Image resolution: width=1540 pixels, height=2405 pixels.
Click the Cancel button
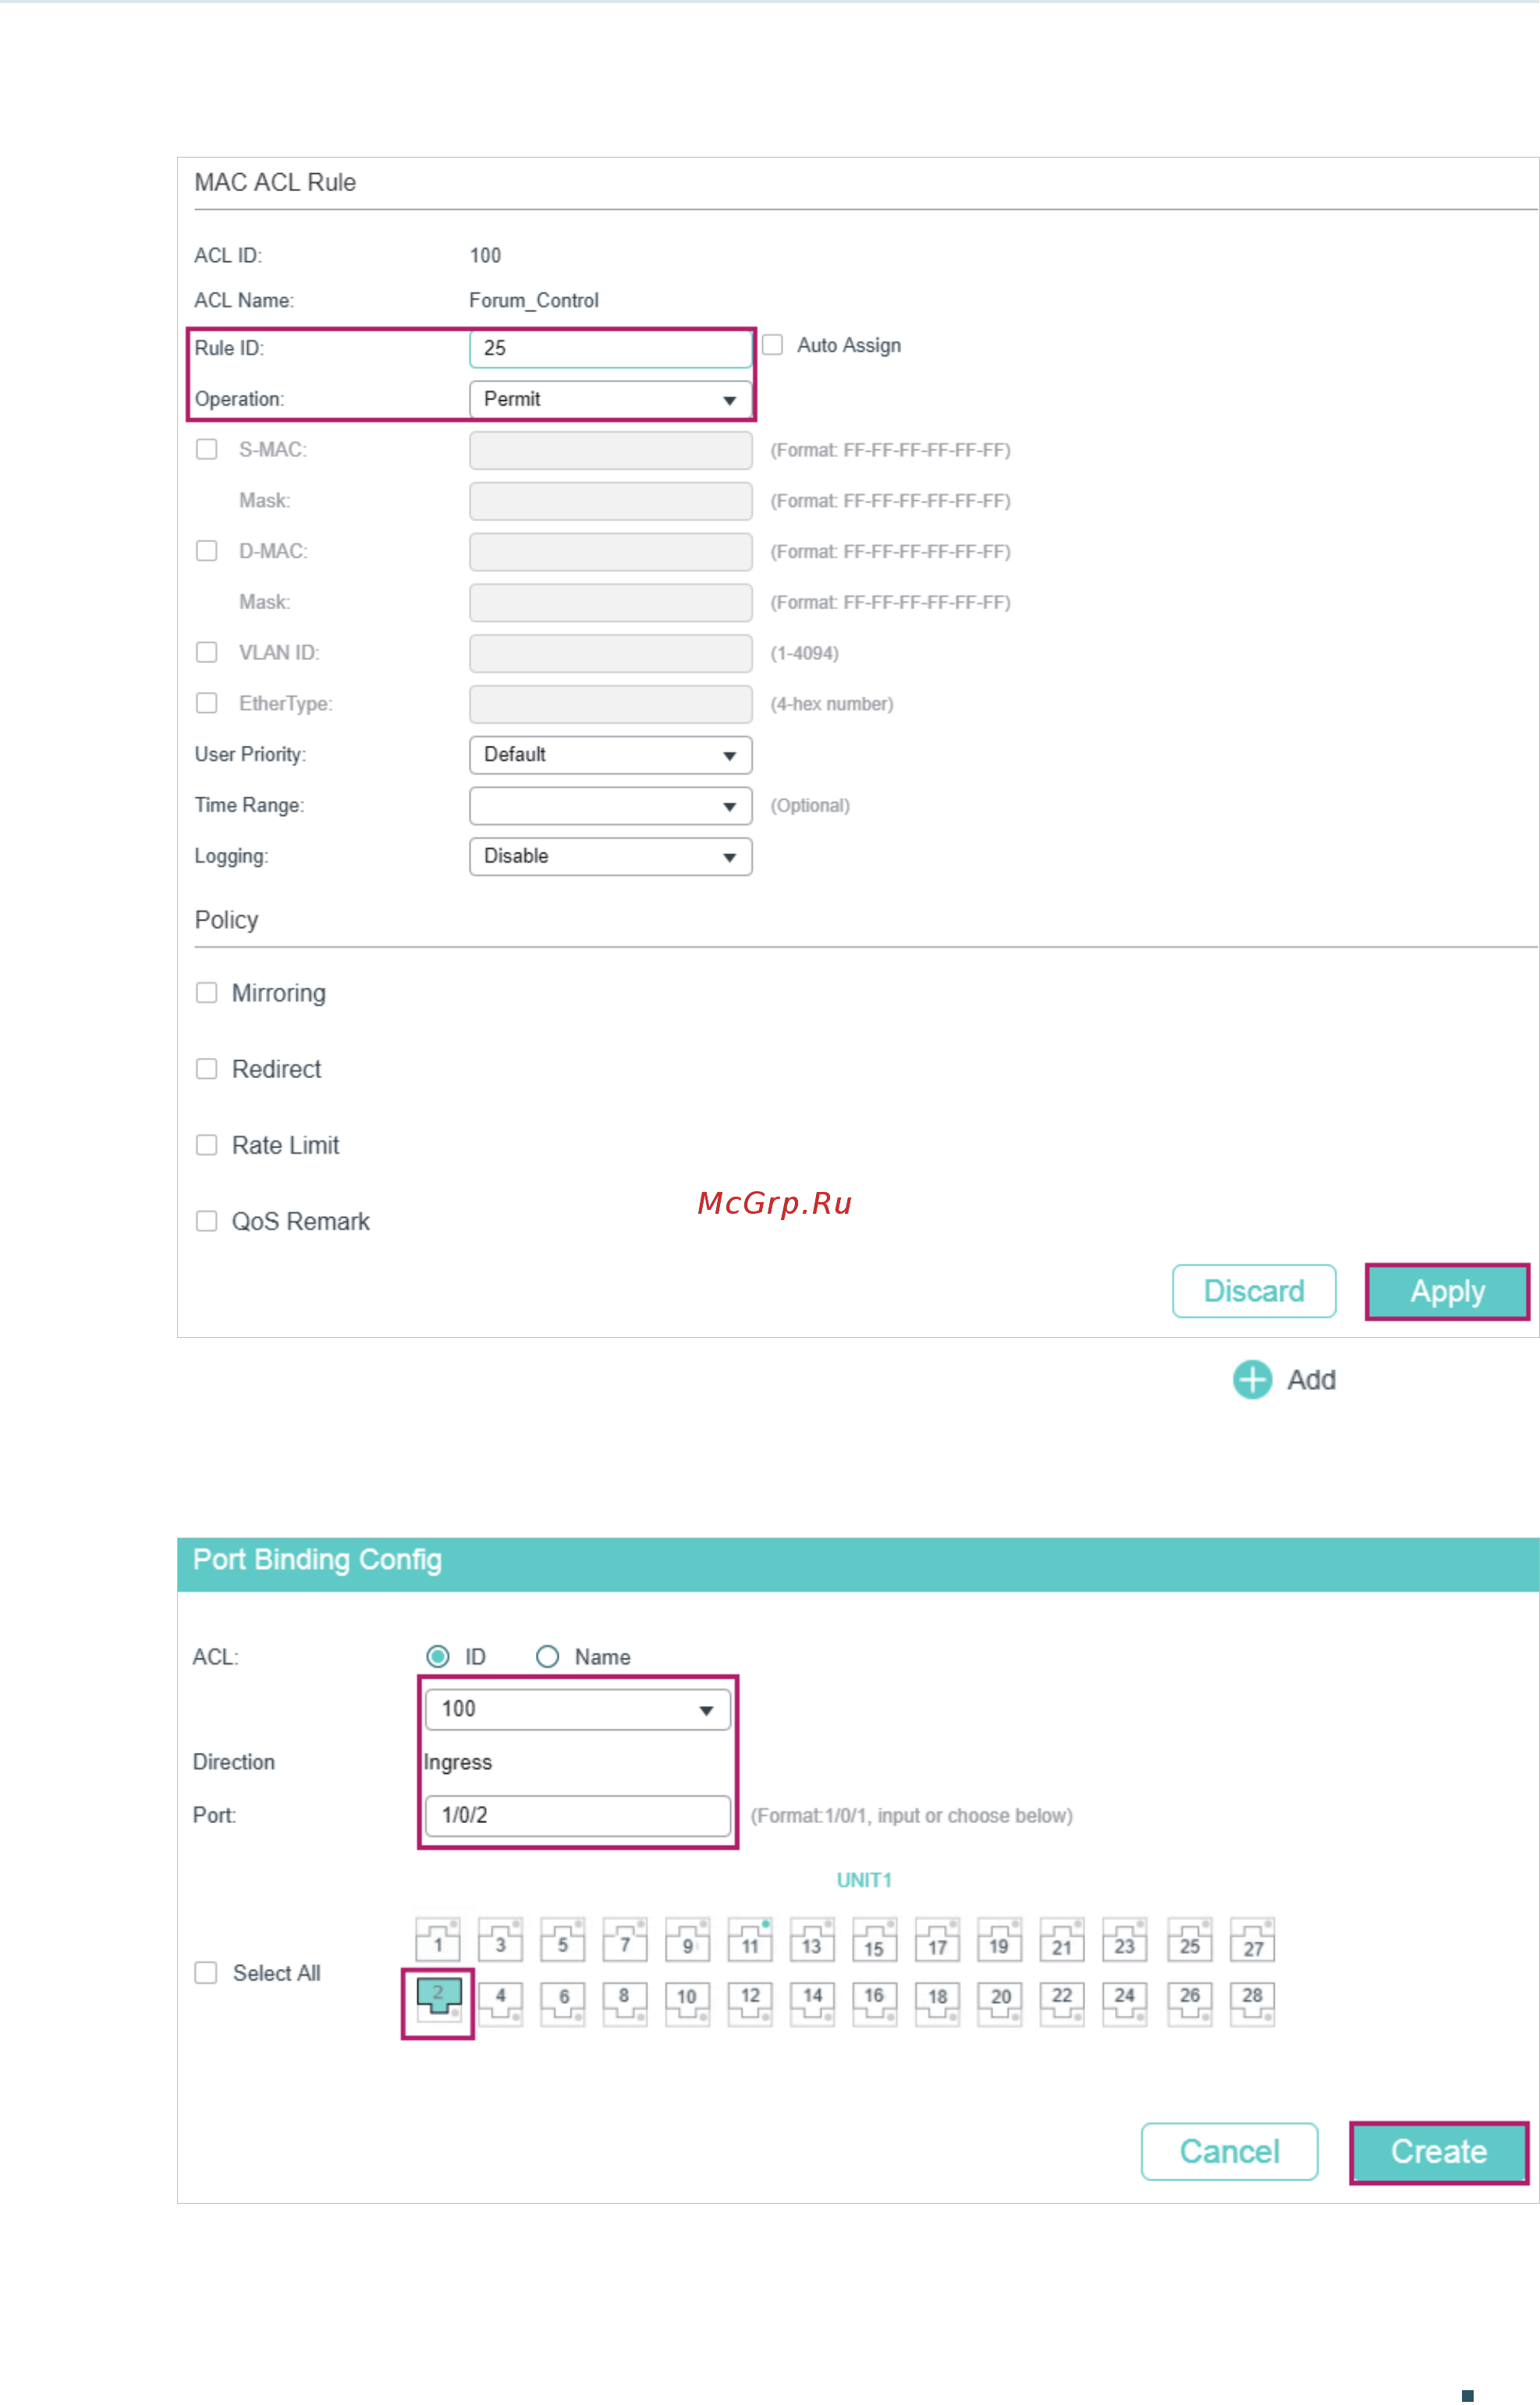point(1230,2152)
